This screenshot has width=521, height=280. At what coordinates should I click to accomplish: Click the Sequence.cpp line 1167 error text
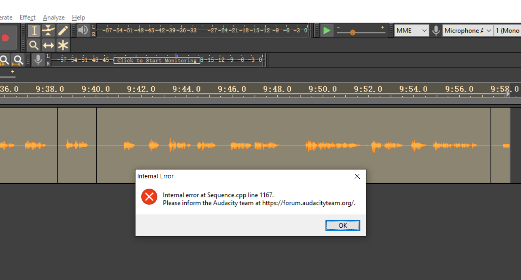tap(218, 195)
